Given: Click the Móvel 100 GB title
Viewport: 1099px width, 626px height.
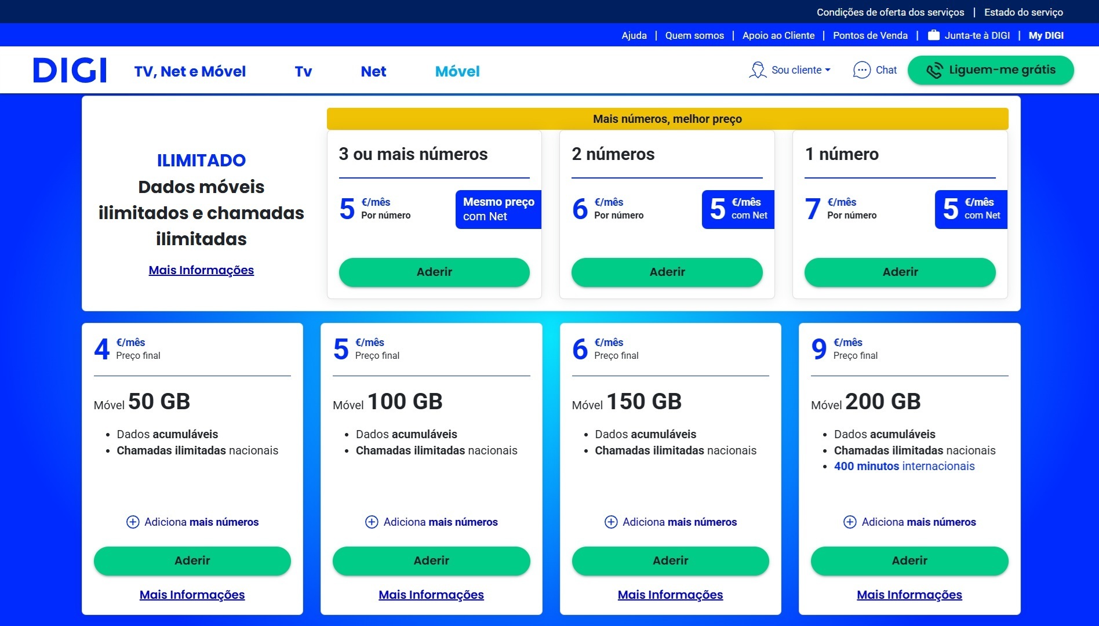Looking at the screenshot, I should pyautogui.click(x=388, y=402).
